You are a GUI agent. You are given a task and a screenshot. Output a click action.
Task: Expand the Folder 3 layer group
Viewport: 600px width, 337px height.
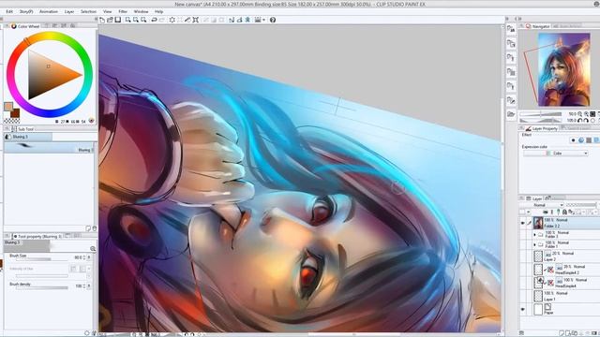(x=534, y=235)
